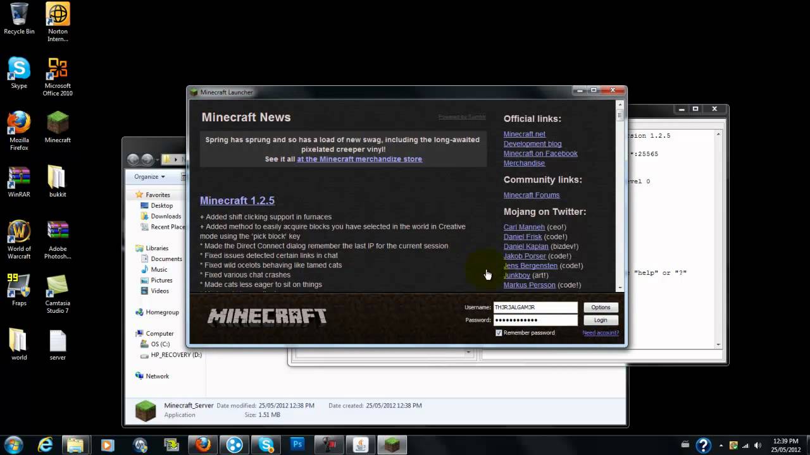Image resolution: width=810 pixels, height=455 pixels.
Task: Select the world folder on the desktop
Action: coord(19,345)
